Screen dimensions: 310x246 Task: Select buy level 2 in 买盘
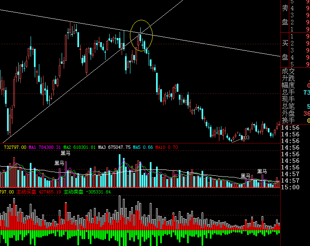292,43
